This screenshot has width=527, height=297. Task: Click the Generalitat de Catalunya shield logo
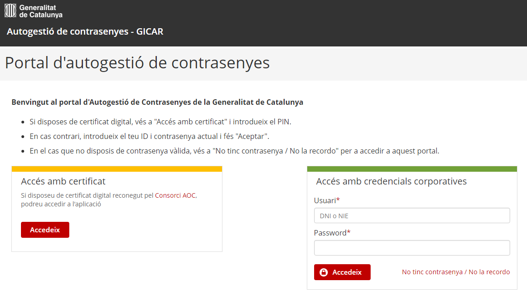click(x=10, y=10)
